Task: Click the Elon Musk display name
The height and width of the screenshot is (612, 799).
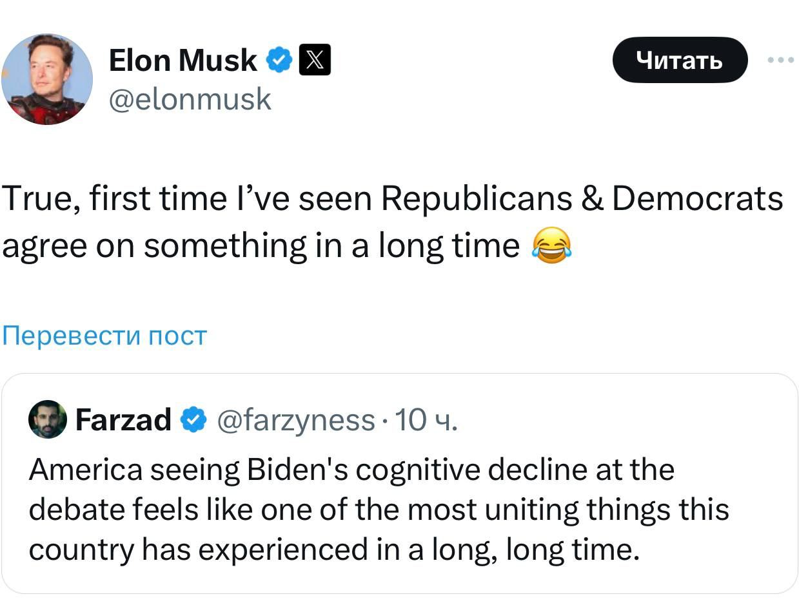Action: [183, 61]
